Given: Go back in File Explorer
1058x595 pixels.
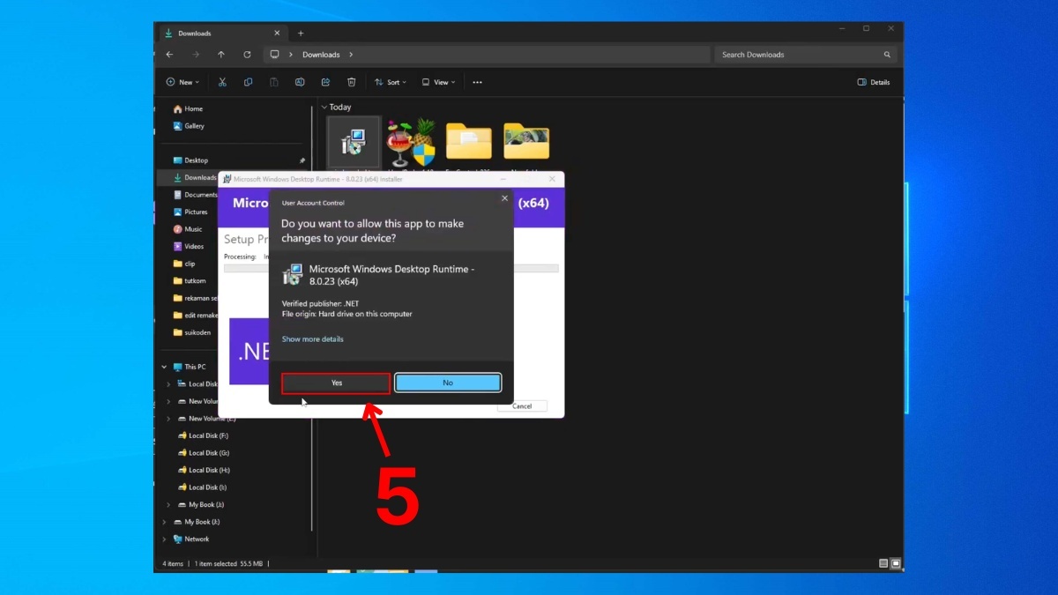Looking at the screenshot, I should 169,55.
